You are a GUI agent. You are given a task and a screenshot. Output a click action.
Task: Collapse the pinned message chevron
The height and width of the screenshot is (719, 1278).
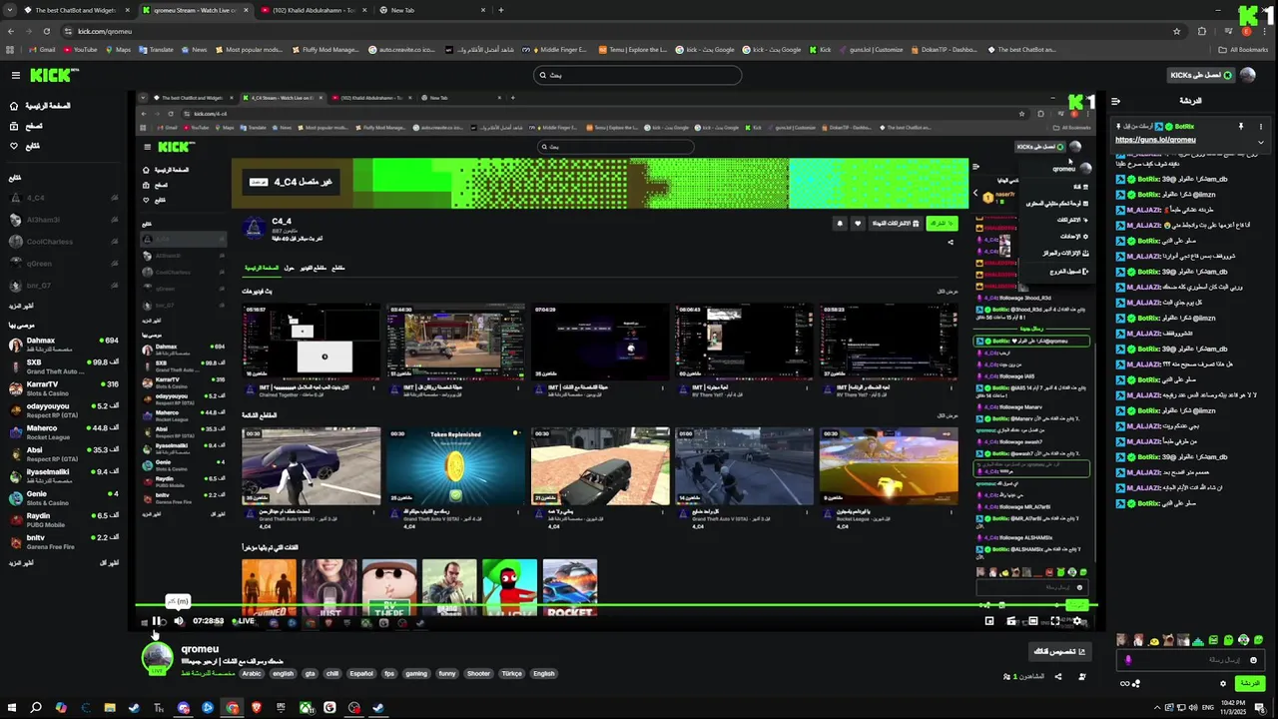click(1260, 141)
